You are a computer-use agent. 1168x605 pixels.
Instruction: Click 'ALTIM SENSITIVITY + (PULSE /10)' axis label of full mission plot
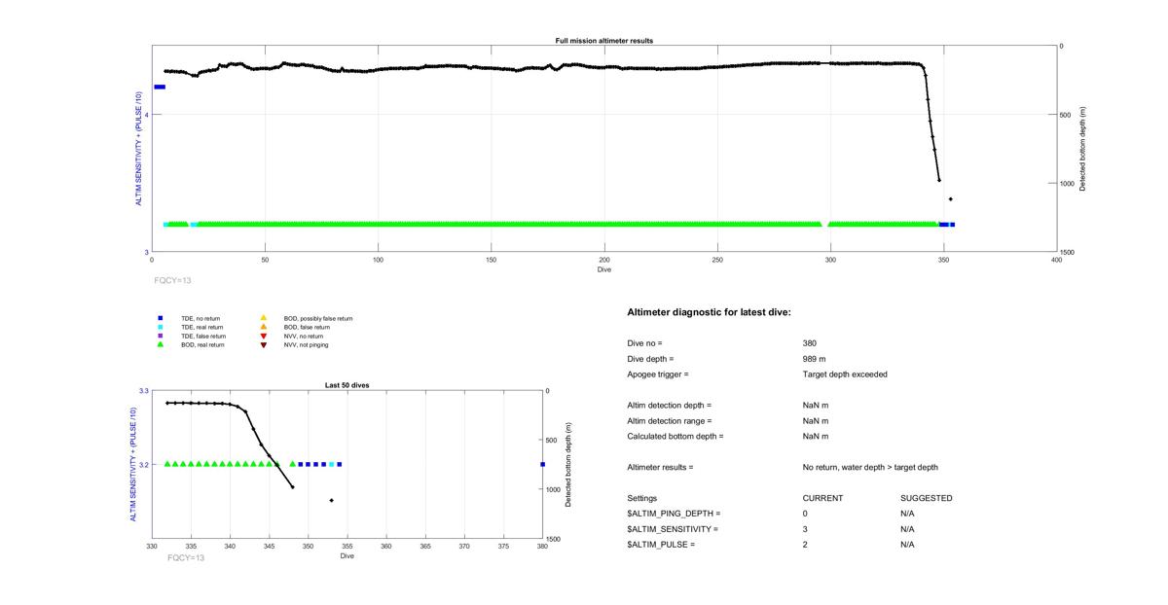click(139, 149)
